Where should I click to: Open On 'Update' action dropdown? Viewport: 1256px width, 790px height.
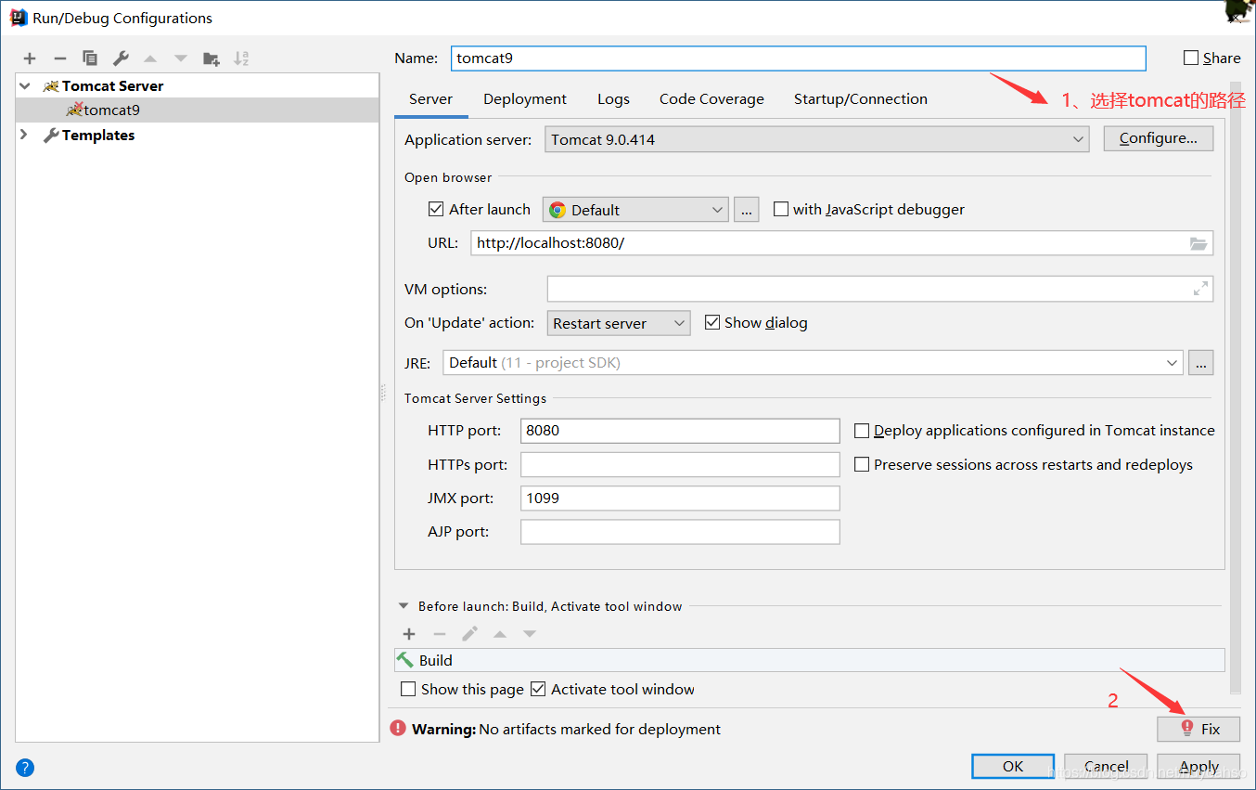[619, 323]
